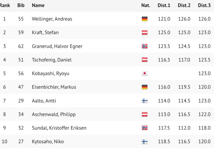Click Norwegian flag beside Sundal, Kristoffer Eriksen
This screenshot has width=214, height=150.
click(x=144, y=128)
